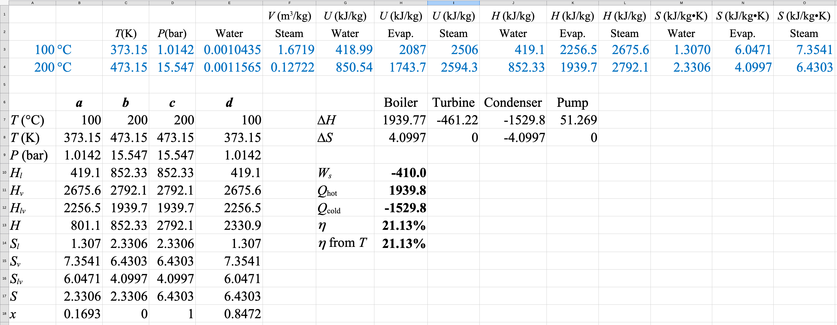This screenshot has width=837, height=325.
Task: Click the Turbine heading cell
Action: pyautogui.click(x=453, y=102)
